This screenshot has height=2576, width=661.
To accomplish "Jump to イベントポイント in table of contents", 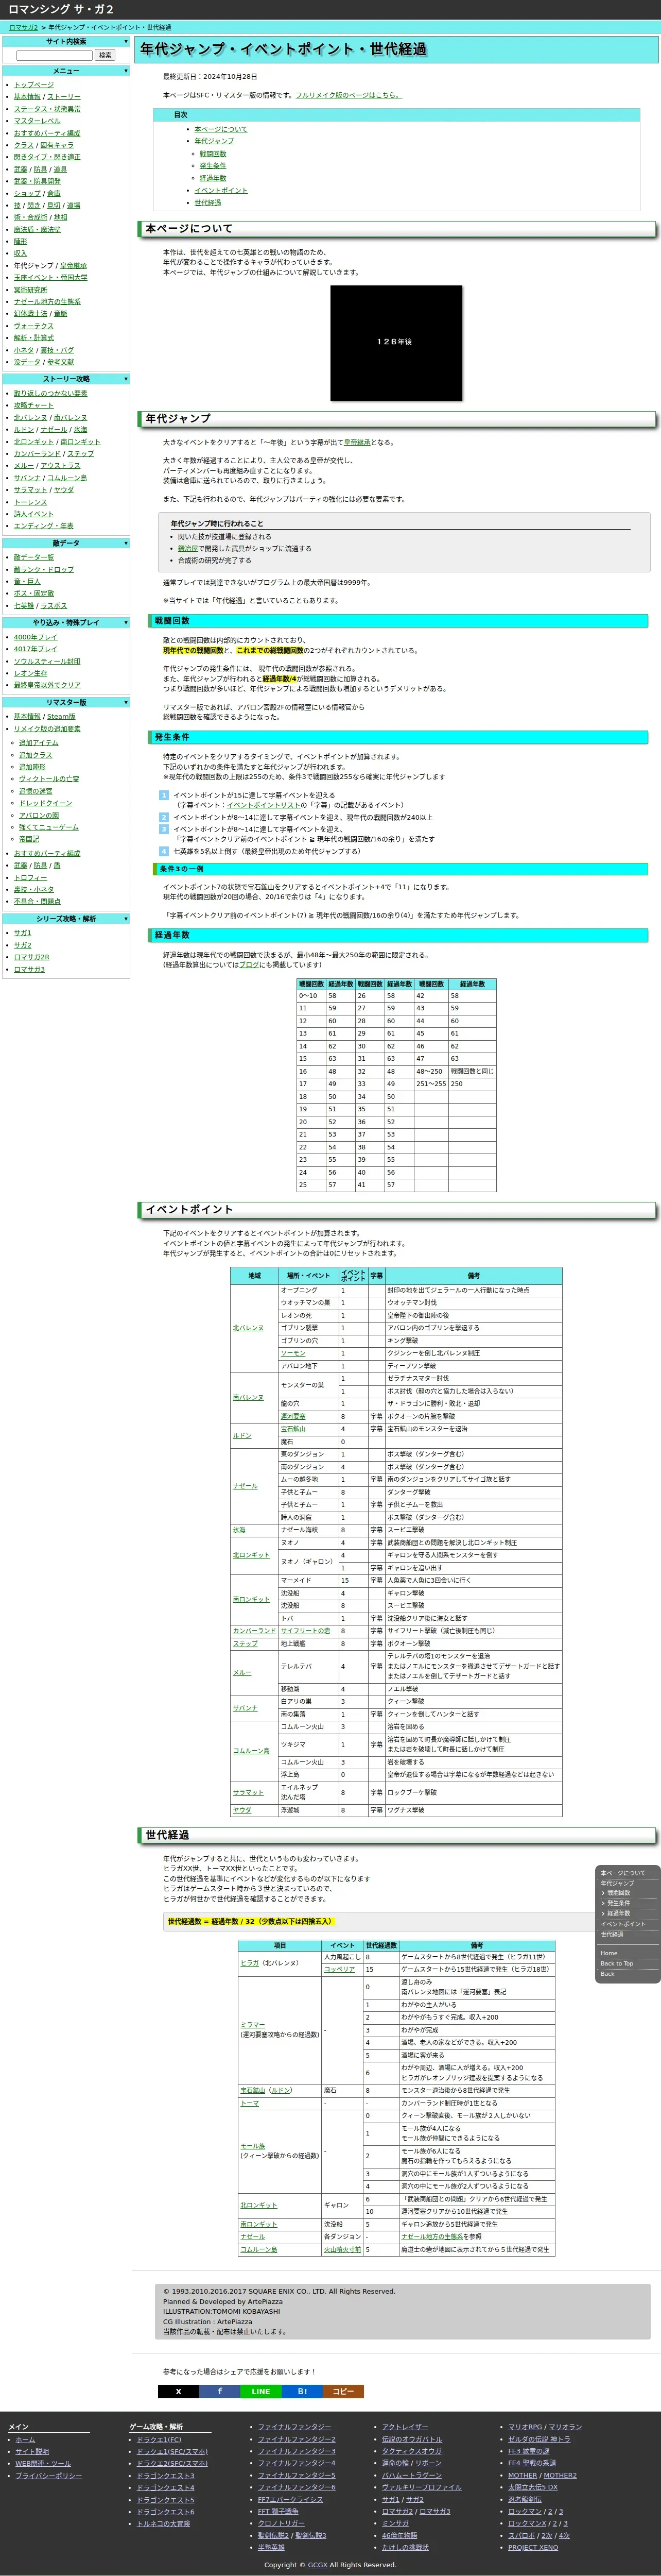I will click(221, 190).
